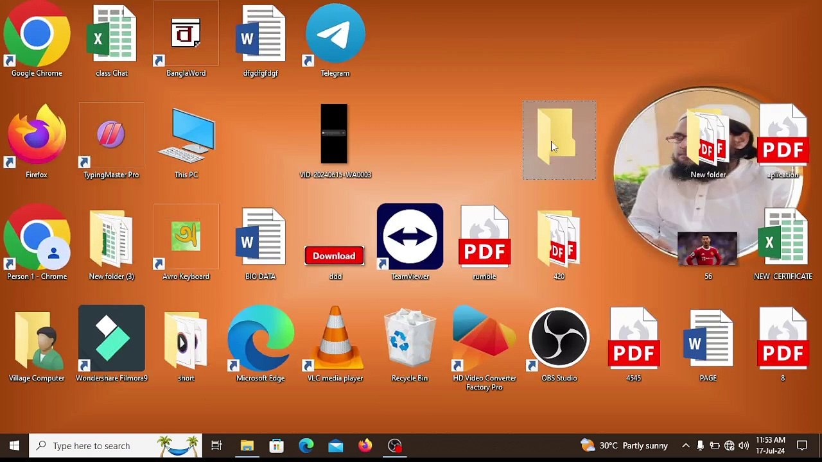Click the Firefox desktop shortcut
822x462 pixels.
pyautogui.click(x=37, y=142)
